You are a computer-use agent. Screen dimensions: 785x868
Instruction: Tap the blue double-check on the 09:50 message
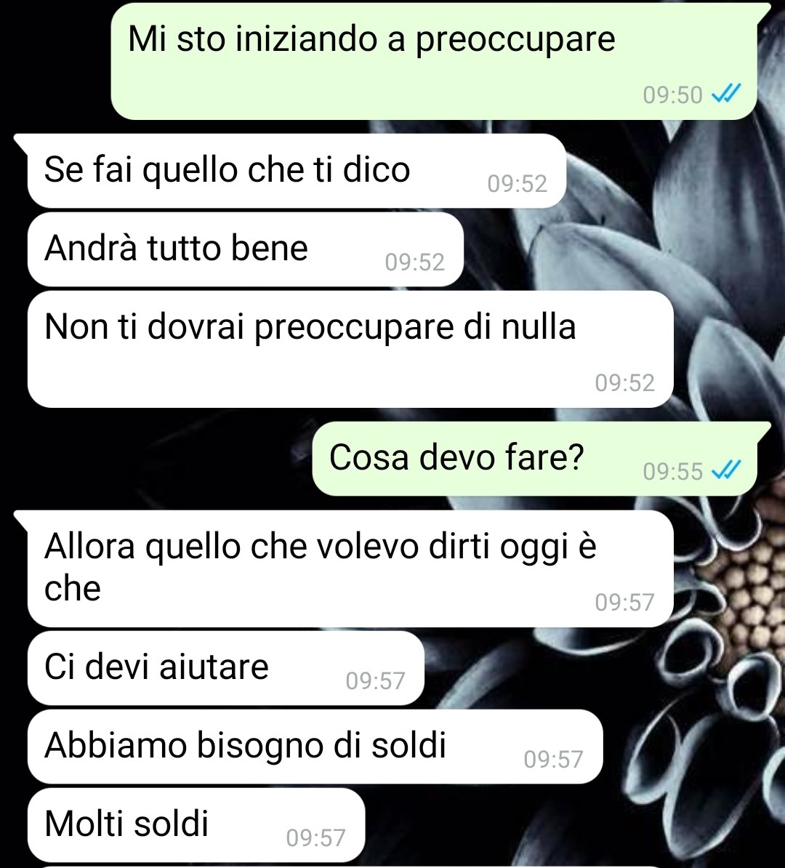point(726,94)
